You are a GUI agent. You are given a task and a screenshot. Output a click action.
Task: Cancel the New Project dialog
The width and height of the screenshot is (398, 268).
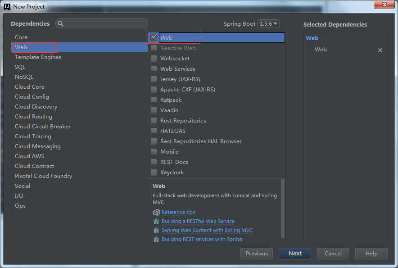click(333, 254)
